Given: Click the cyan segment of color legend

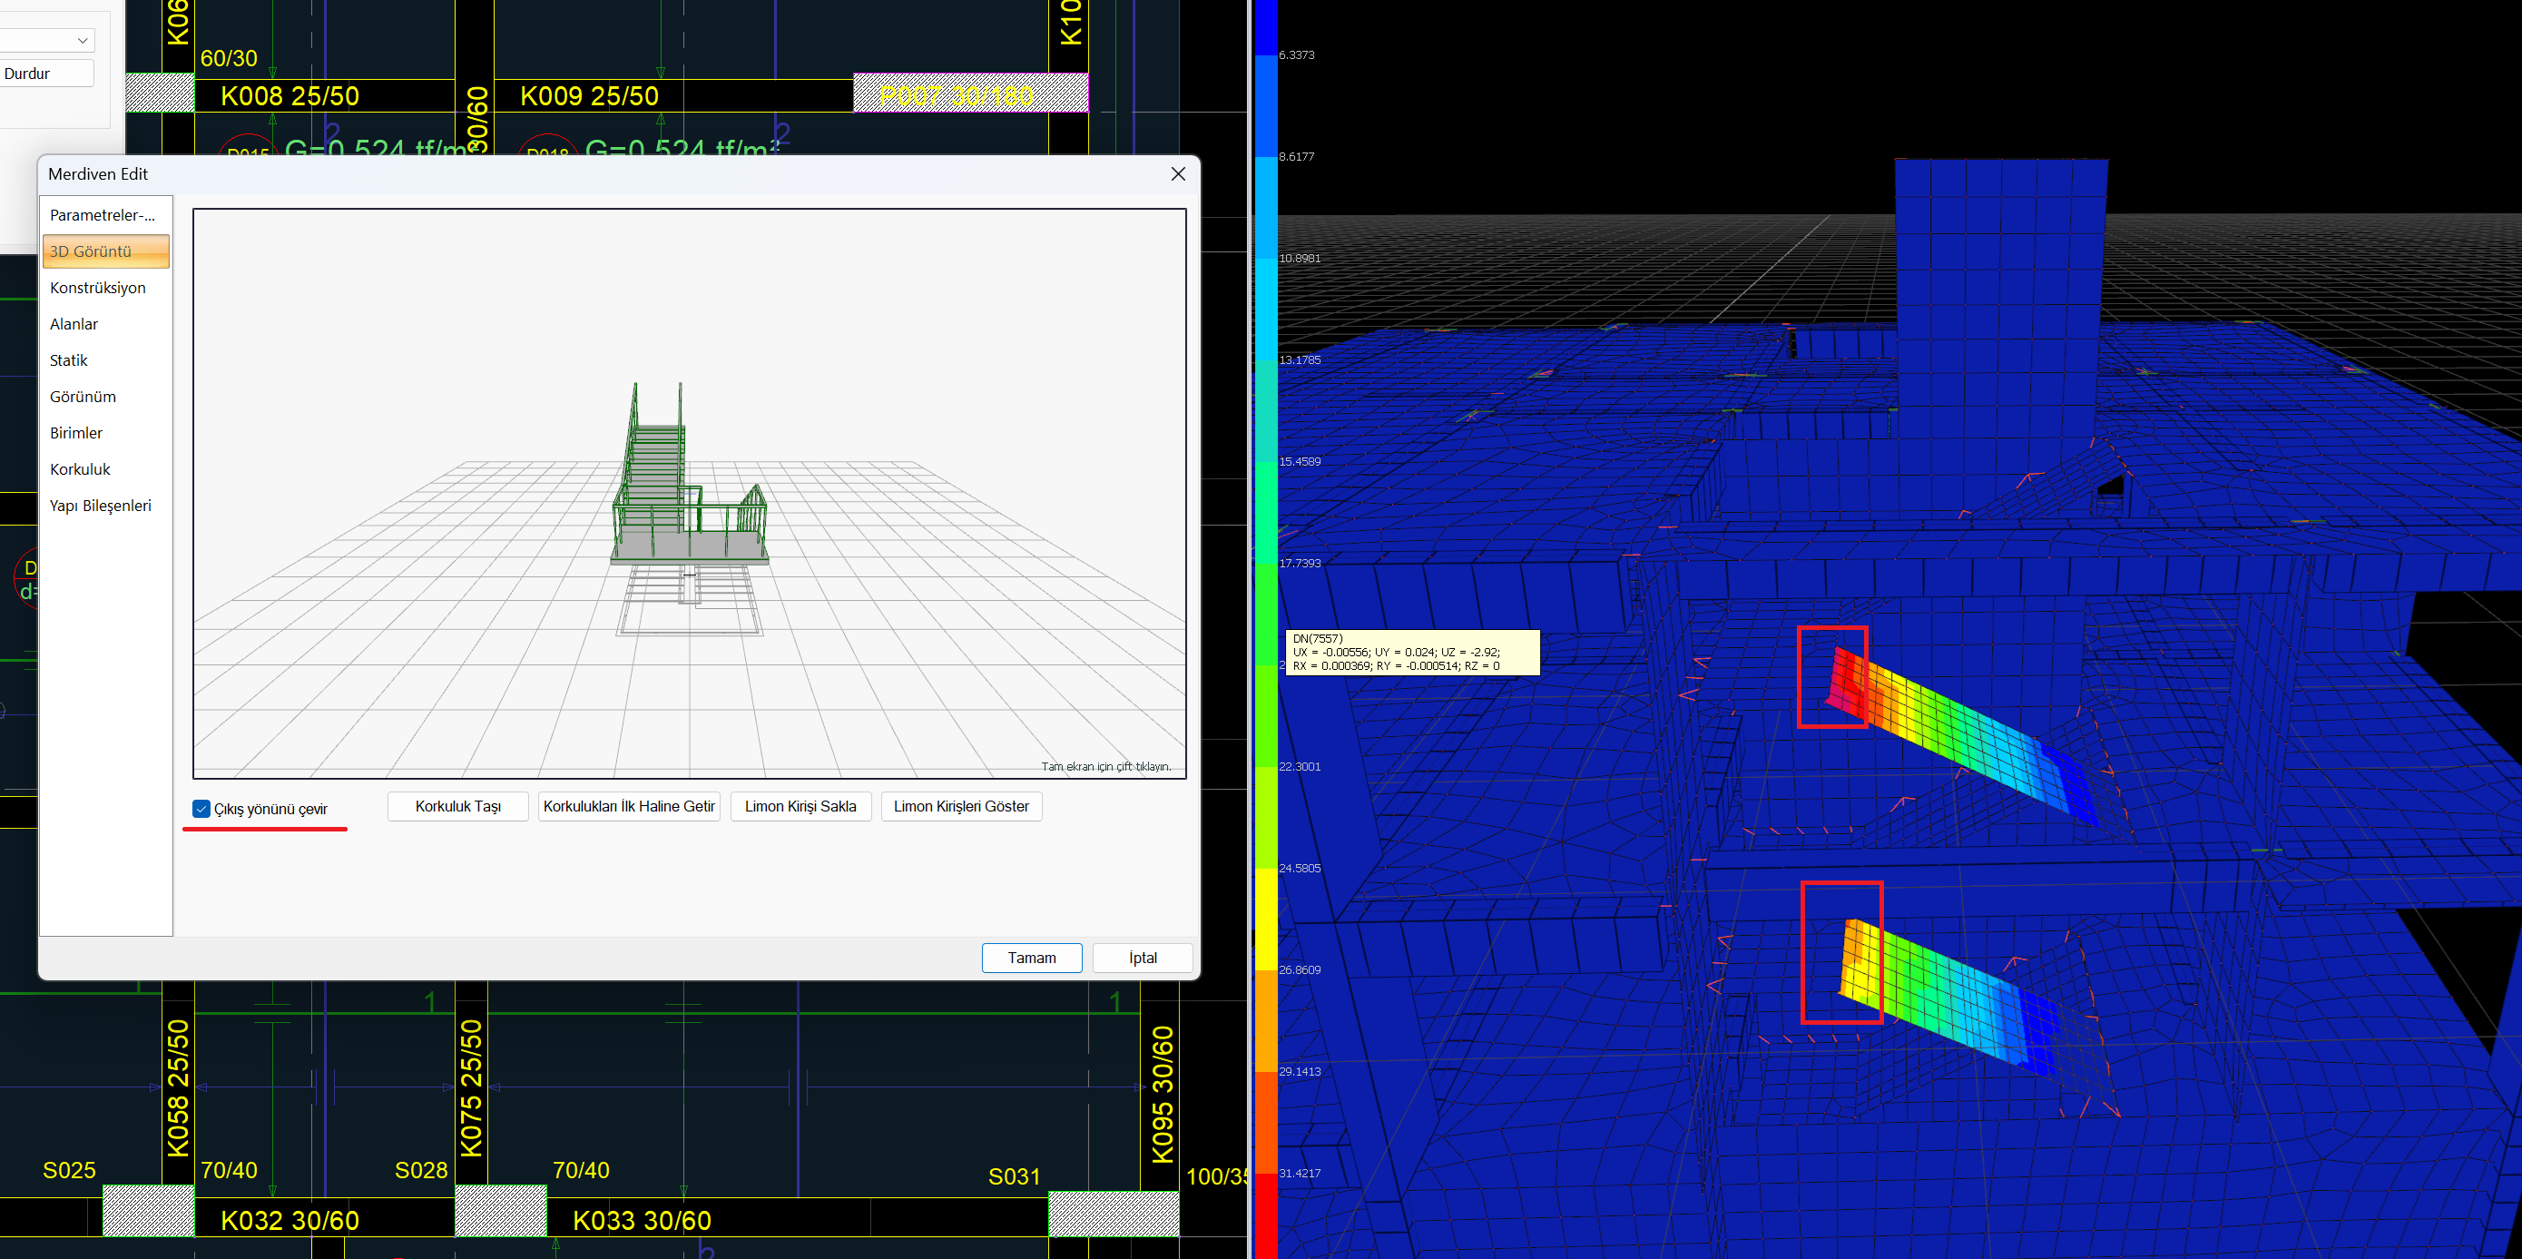Looking at the screenshot, I should point(1266,309).
